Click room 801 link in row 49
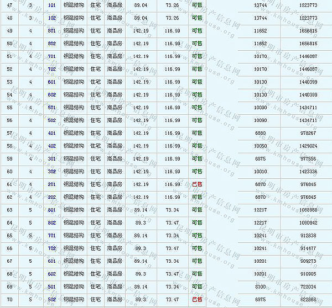The image size is (332, 308). click(52, 30)
